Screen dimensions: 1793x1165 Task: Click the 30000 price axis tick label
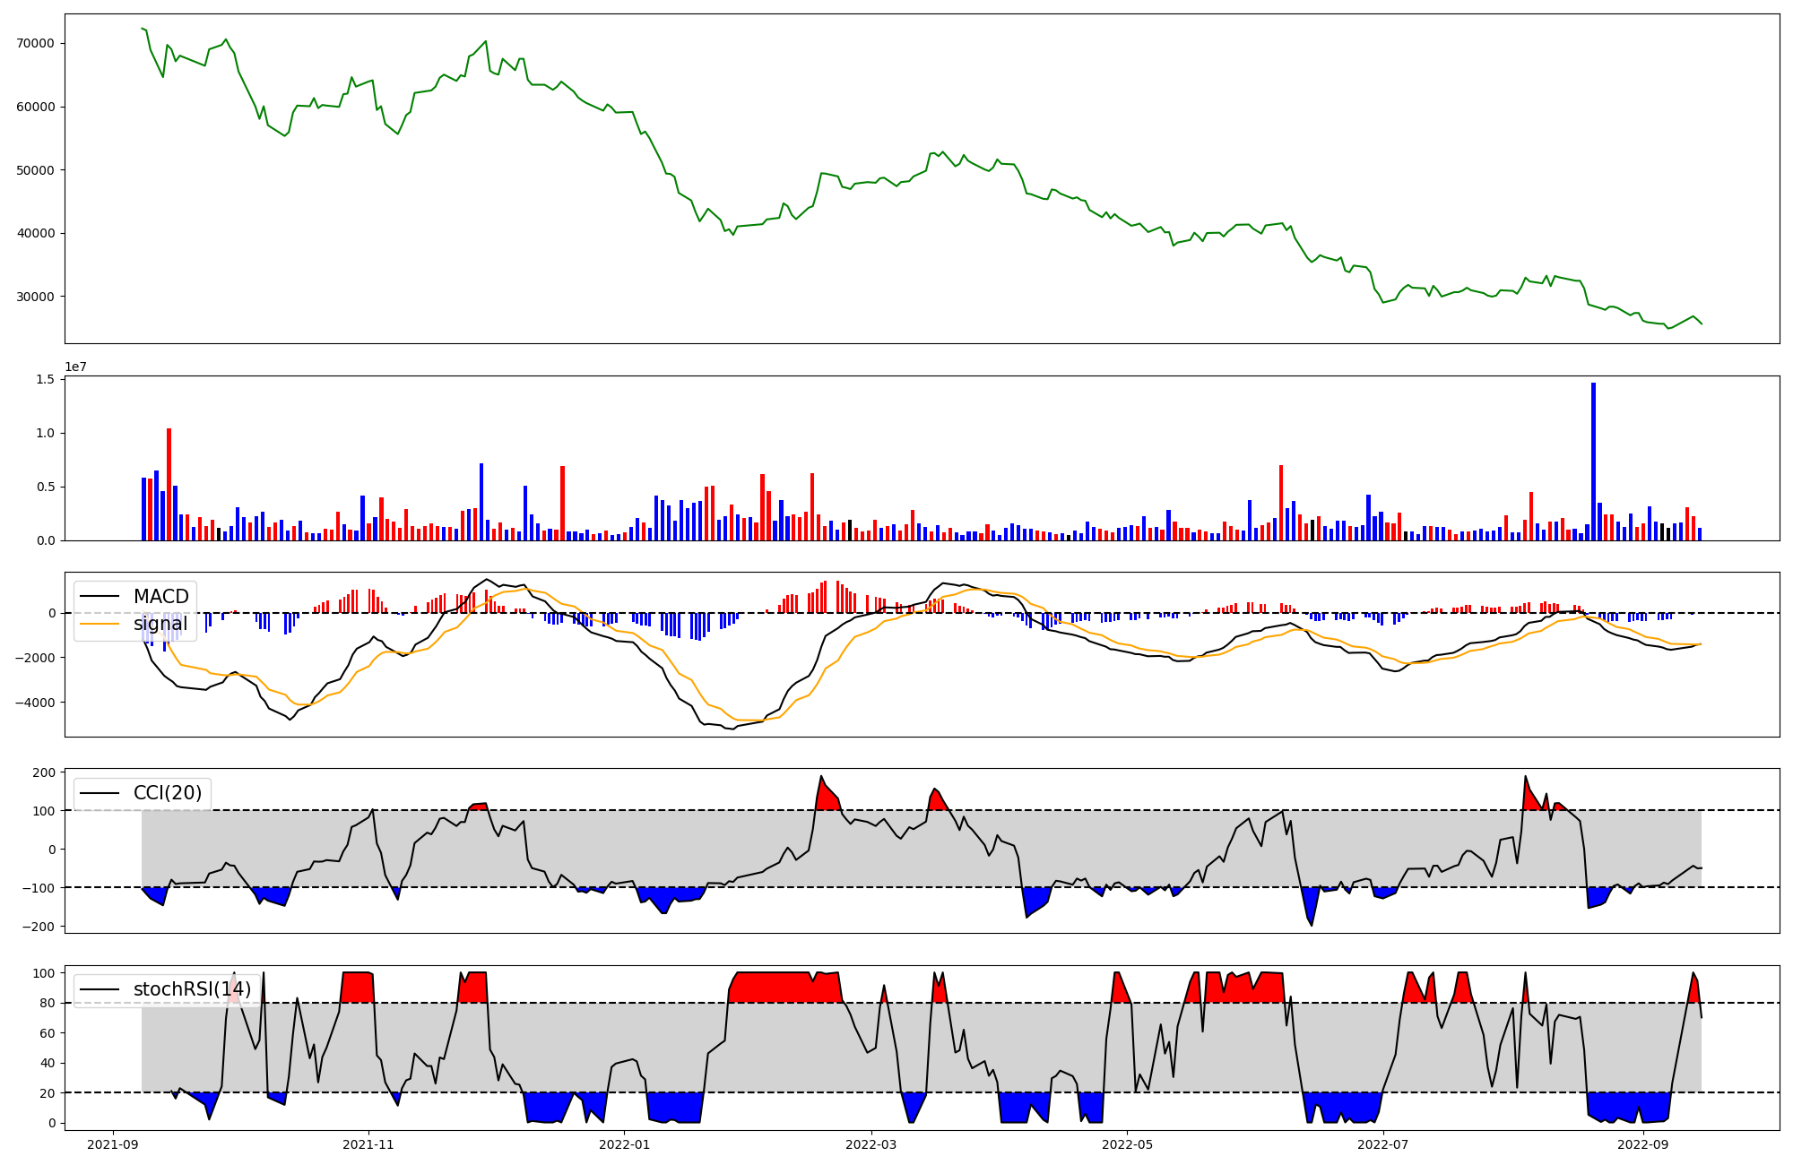pyautogui.click(x=36, y=297)
